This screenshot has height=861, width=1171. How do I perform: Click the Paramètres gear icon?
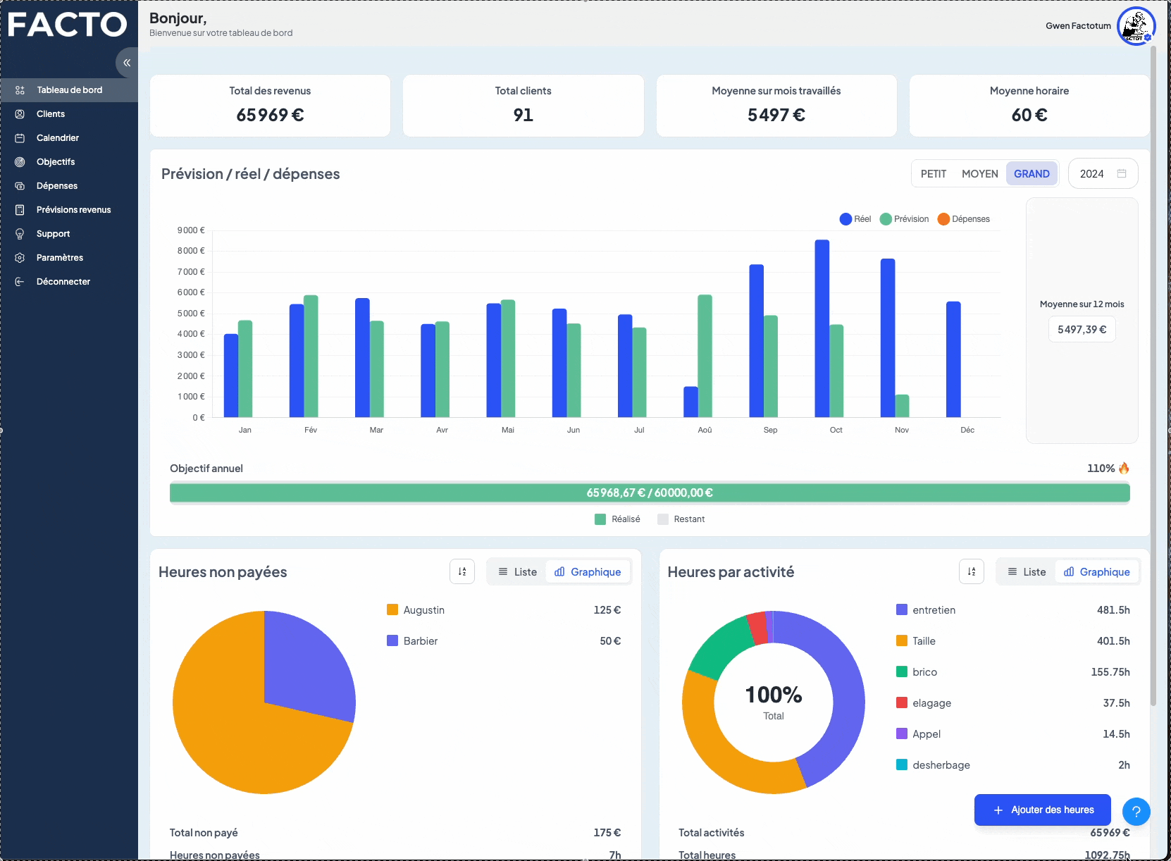click(x=20, y=258)
